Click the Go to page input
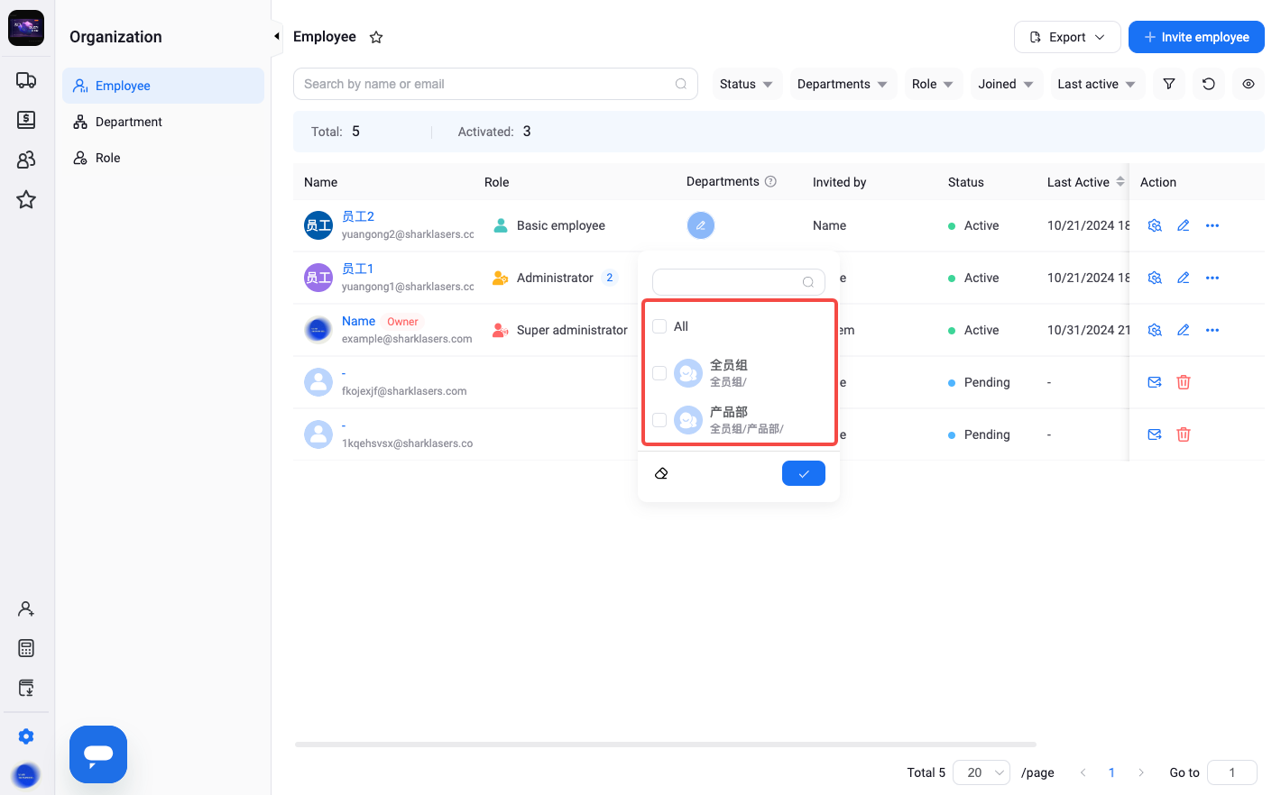The image size is (1281, 795). [x=1232, y=772]
